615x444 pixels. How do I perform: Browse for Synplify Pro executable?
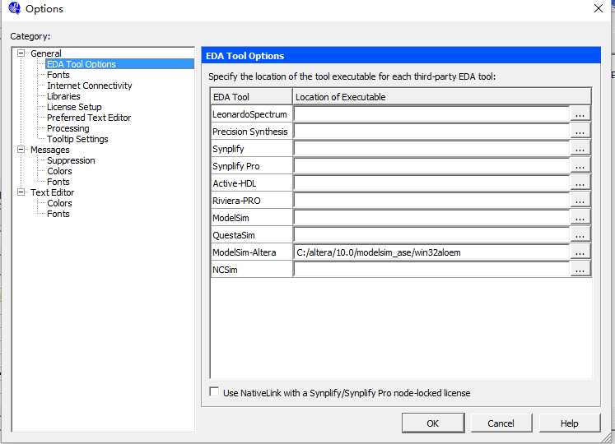click(x=580, y=166)
